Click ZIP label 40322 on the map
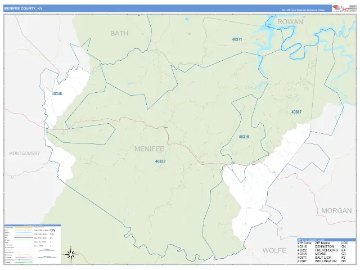 tap(160, 161)
